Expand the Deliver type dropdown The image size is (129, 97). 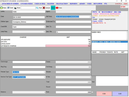click(44, 22)
